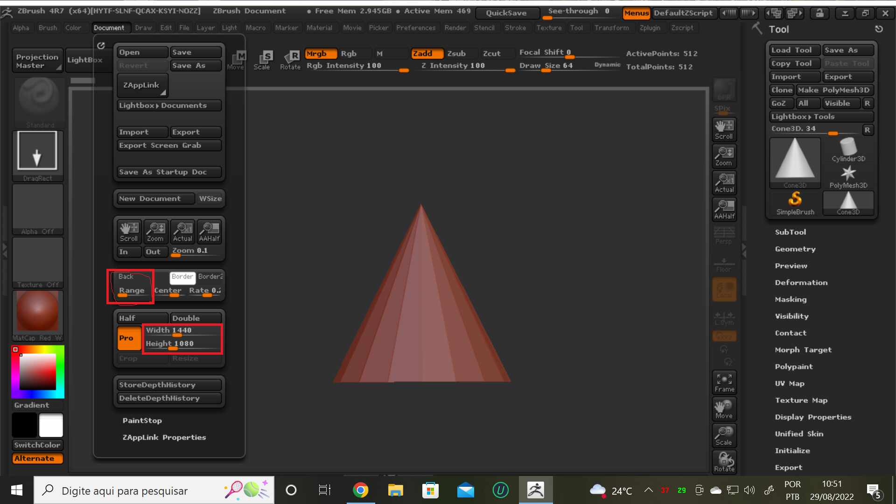Viewport: 896px width, 504px height.
Task: Click the Zoom icon in Document palette
Action: click(x=155, y=232)
